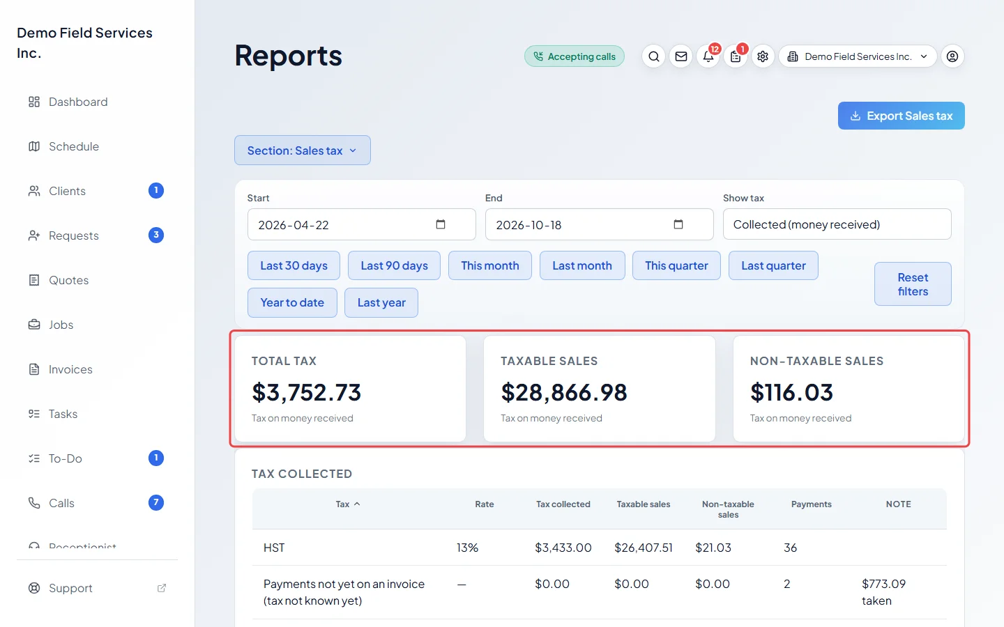Open the Demo Field Services Inc. company switcher
The height and width of the screenshot is (627, 1004).
tap(858, 56)
